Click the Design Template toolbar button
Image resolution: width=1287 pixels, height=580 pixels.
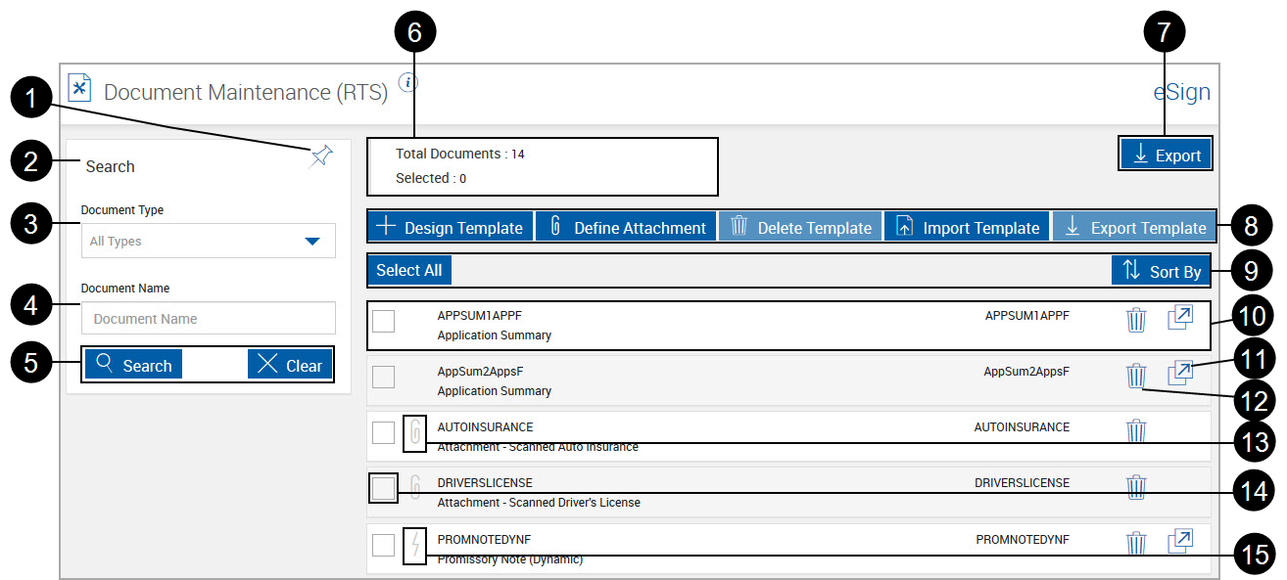tap(449, 226)
